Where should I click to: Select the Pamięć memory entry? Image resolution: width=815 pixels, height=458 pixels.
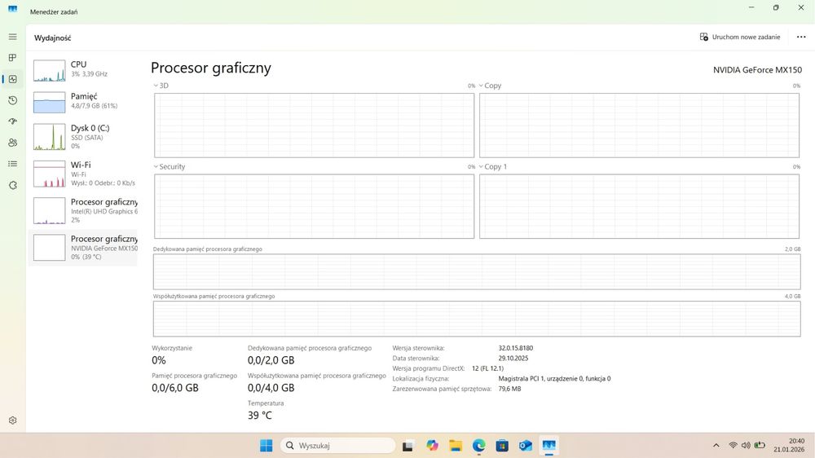[x=83, y=102]
